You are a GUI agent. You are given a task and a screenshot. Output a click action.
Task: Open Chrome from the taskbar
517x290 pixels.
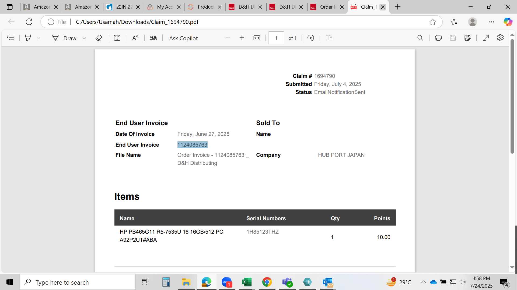[267, 282]
